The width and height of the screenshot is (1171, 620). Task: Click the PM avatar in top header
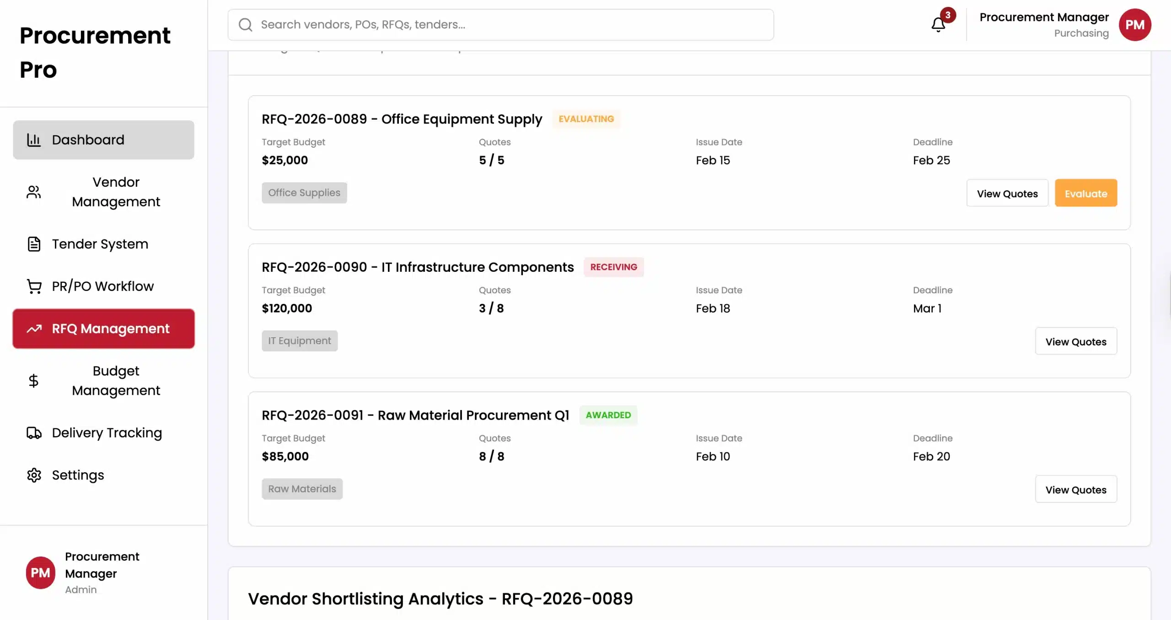coord(1134,25)
